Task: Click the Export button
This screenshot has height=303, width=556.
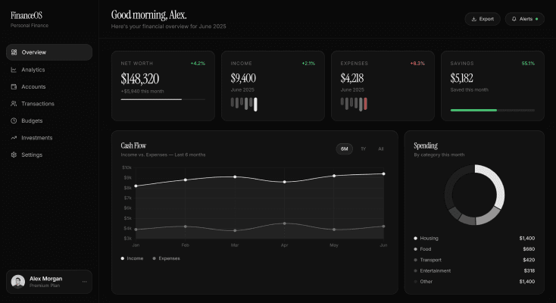Action: coord(483,19)
